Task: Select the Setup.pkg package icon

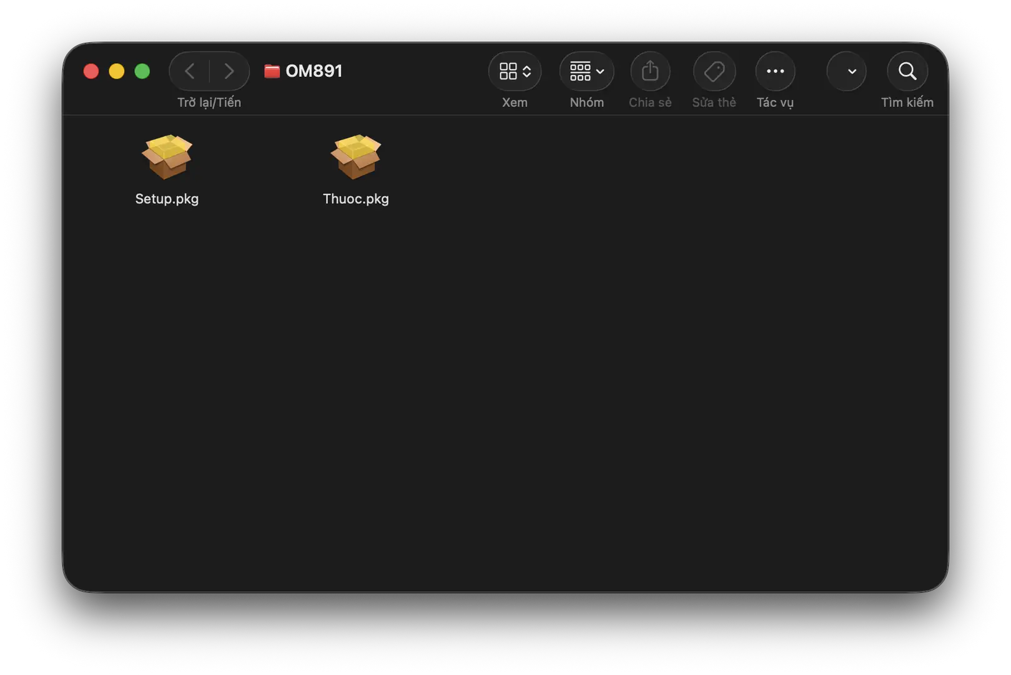Action: pyautogui.click(x=167, y=157)
